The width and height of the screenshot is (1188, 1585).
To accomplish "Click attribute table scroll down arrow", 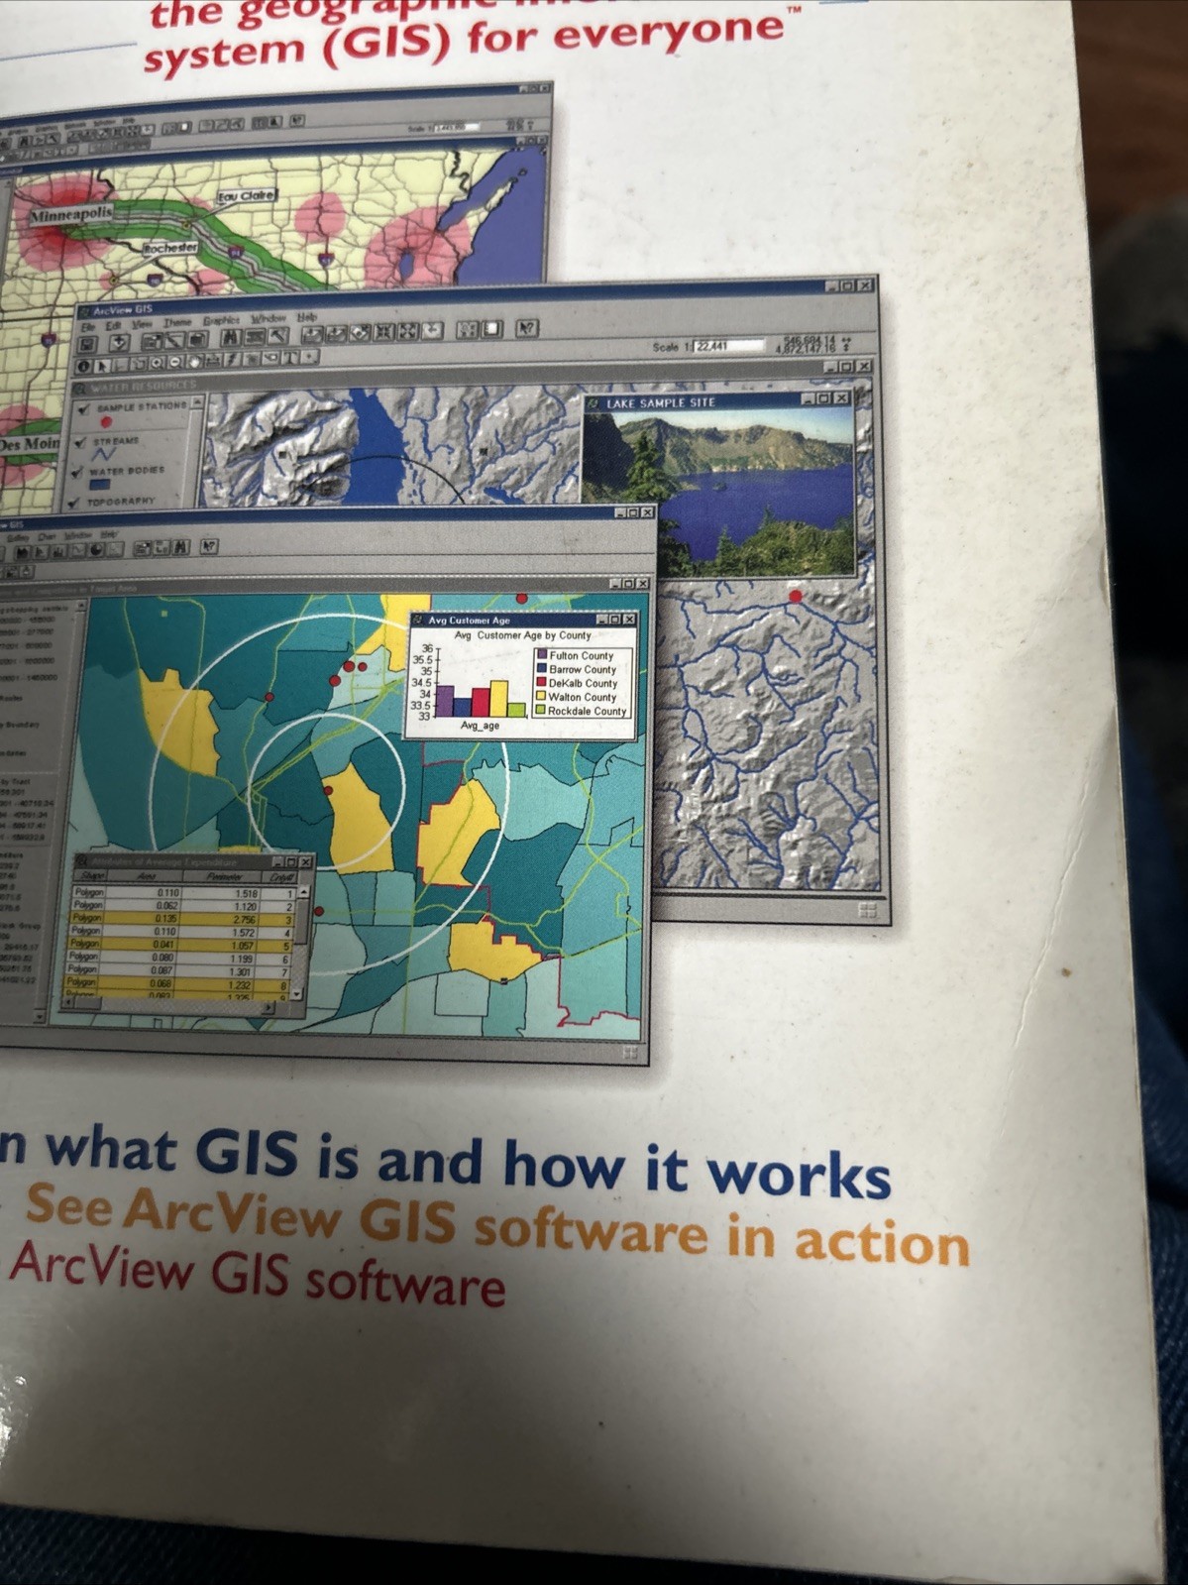I will tap(297, 994).
